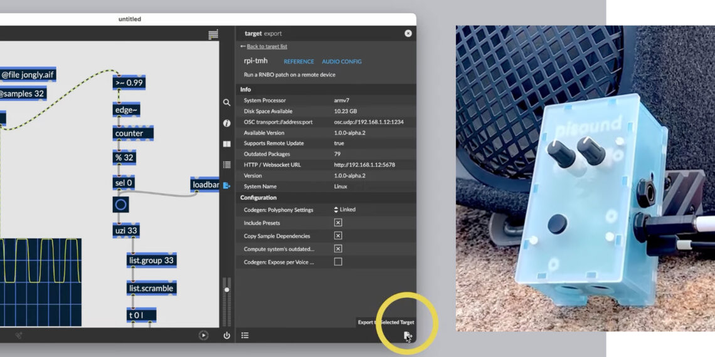Uncheck the Include Presets checkbox
715x357 pixels.
pos(338,223)
